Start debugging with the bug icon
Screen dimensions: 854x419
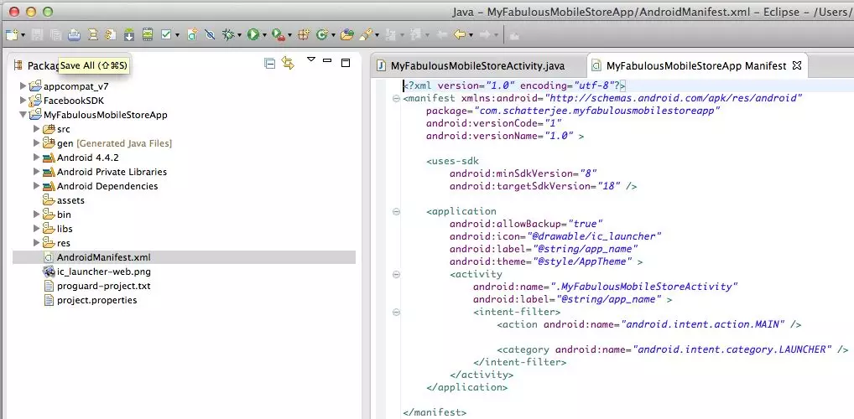click(227, 34)
